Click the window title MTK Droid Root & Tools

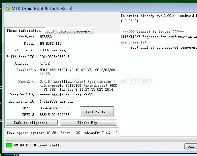[42, 9]
